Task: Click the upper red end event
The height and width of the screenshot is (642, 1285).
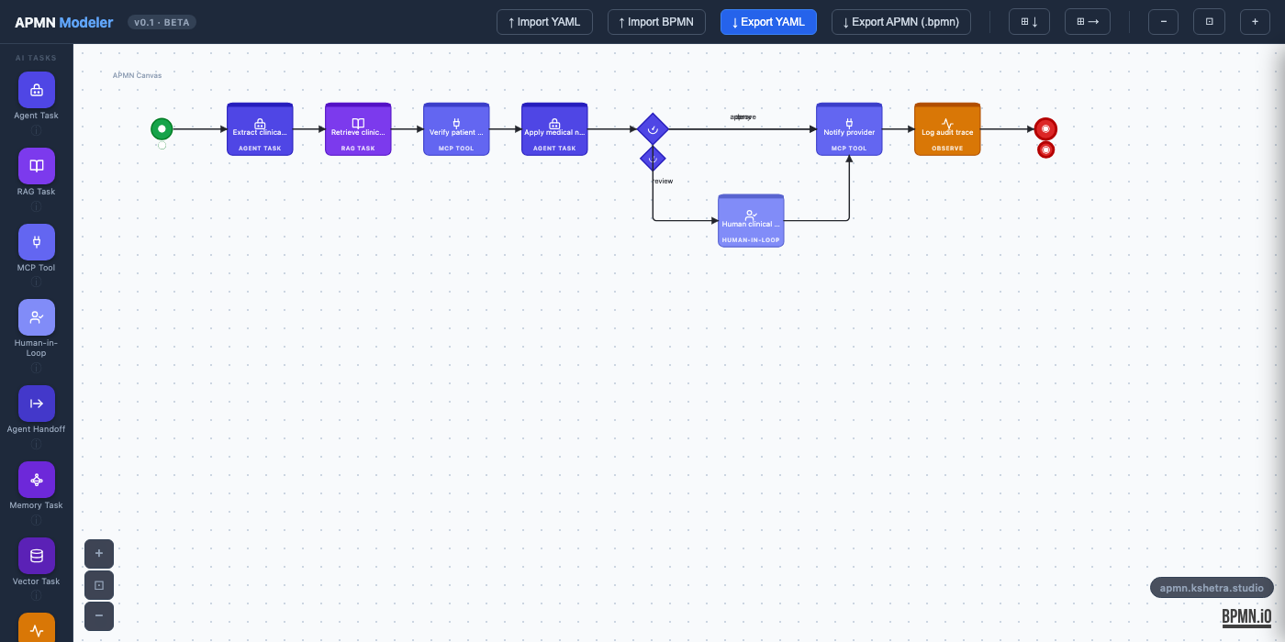Action: coord(1045,129)
